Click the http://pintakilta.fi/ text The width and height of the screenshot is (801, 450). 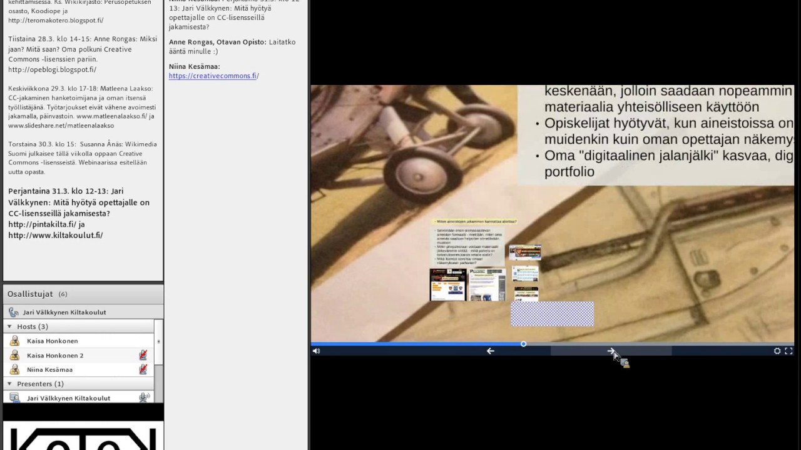coord(42,224)
